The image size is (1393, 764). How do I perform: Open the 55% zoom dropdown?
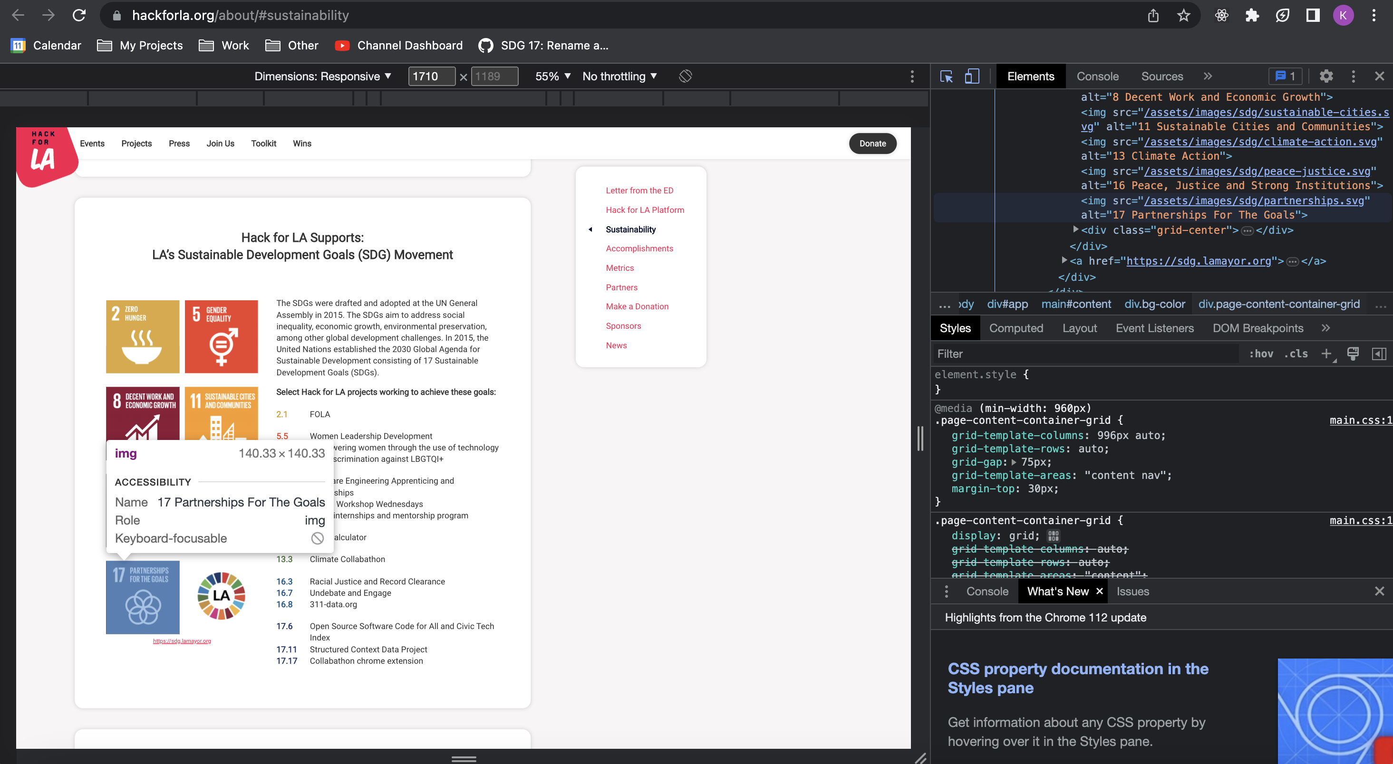552,76
